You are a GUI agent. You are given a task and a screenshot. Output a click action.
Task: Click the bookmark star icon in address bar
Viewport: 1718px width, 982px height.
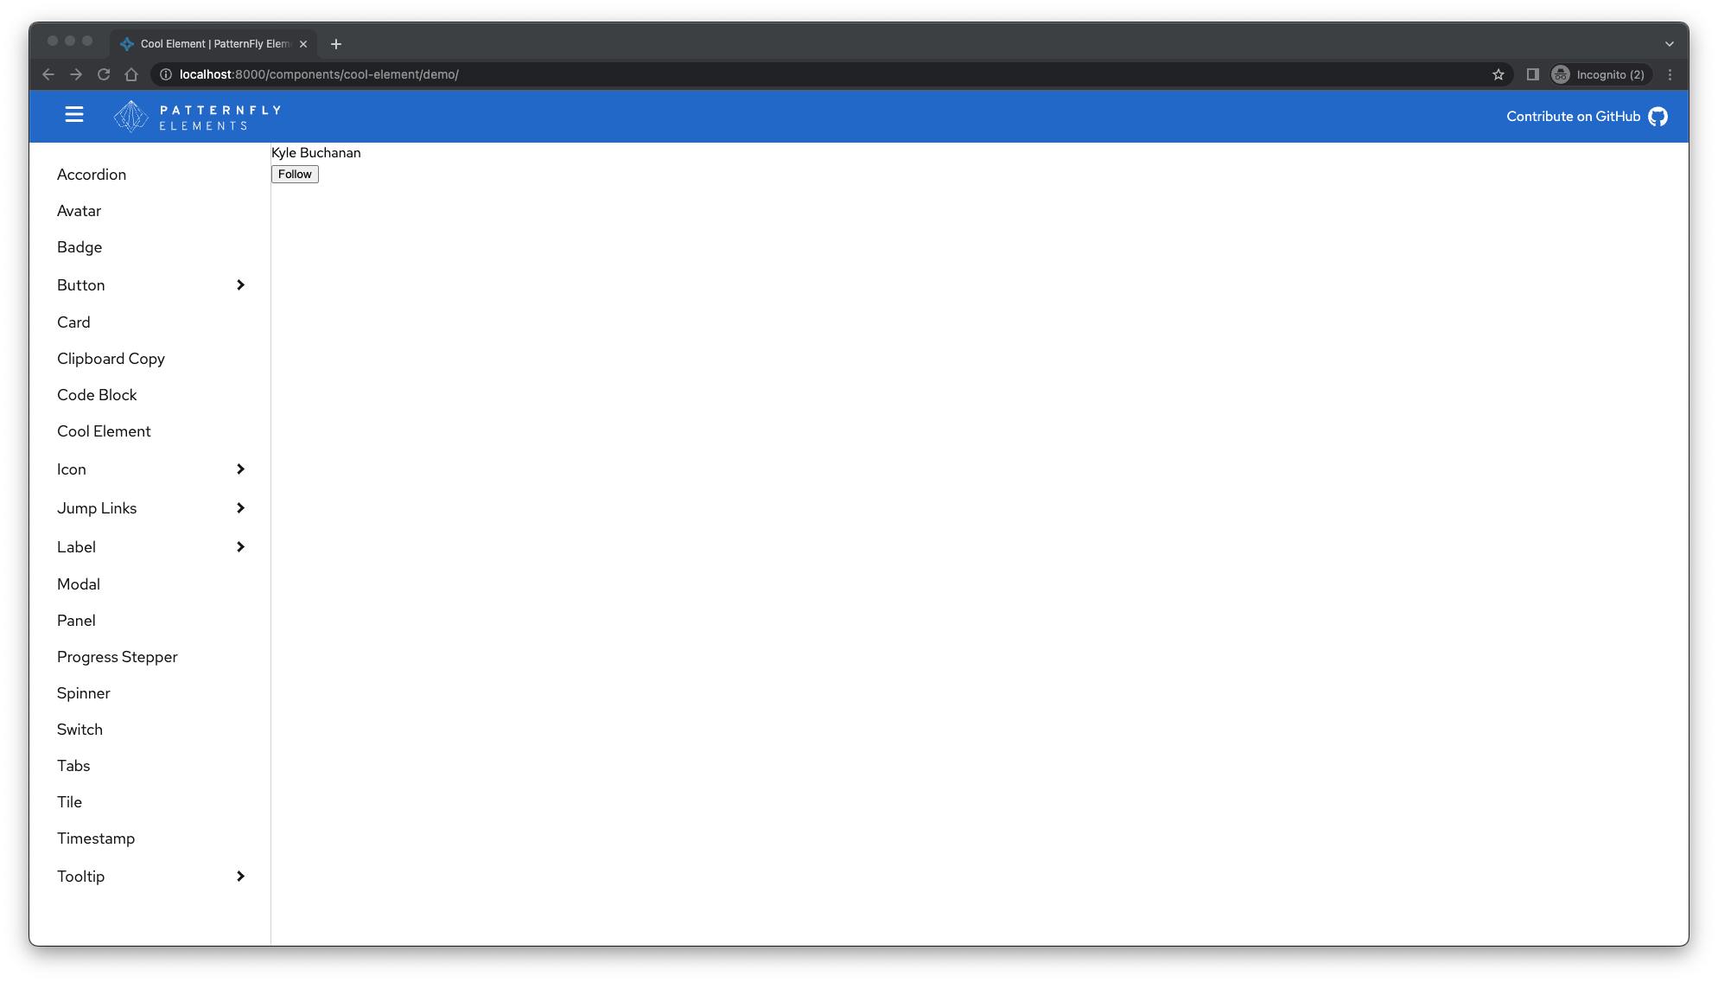tap(1498, 74)
